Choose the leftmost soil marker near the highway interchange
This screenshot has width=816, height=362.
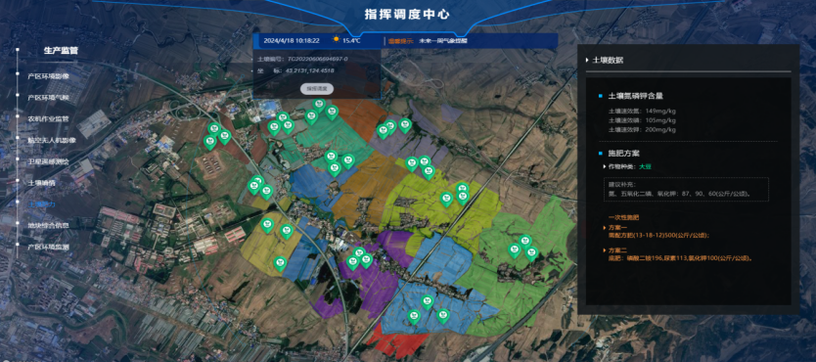tap(209, 142)
